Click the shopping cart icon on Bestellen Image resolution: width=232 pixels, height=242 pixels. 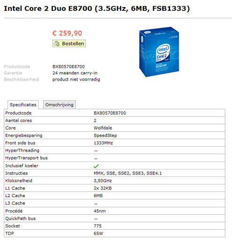pyautogui.click(x=57, y=44)
